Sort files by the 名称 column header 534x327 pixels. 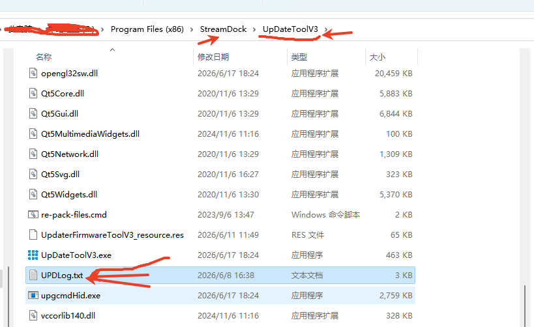pos(44,57)
